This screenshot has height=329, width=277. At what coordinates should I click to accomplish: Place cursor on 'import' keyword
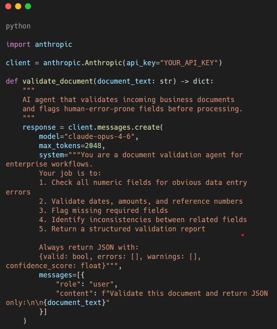click(18, 44)
